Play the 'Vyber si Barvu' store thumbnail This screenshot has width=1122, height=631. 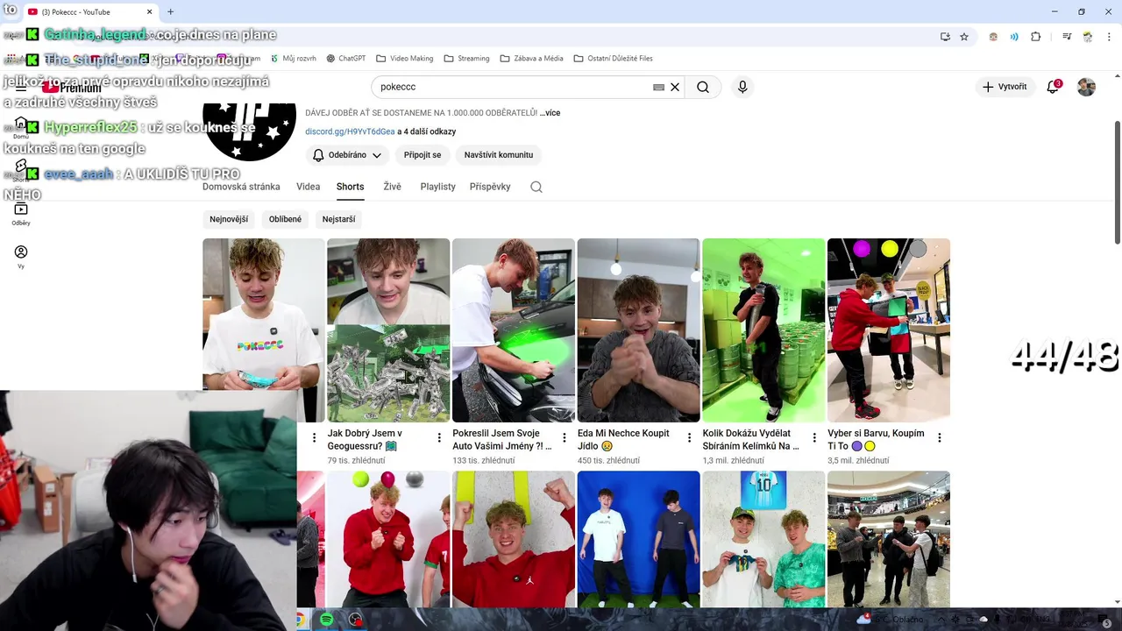click(889, 330)
